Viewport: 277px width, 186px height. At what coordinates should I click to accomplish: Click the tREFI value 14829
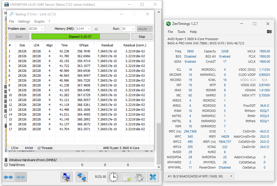click(225, 136)
